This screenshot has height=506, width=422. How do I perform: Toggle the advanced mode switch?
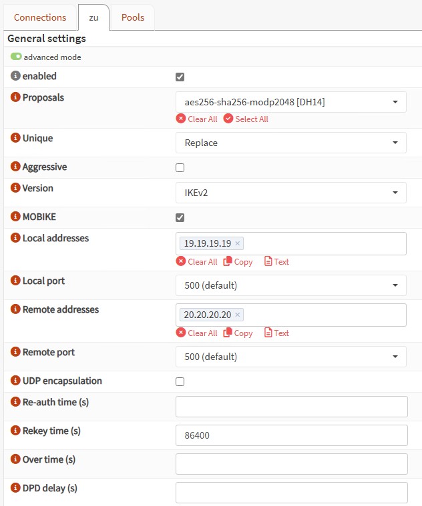16,57
